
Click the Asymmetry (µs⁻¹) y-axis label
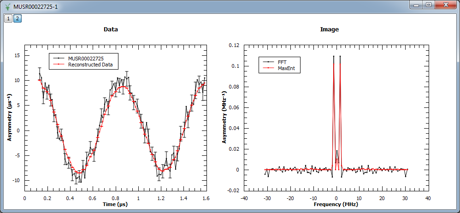click(9, 117)
